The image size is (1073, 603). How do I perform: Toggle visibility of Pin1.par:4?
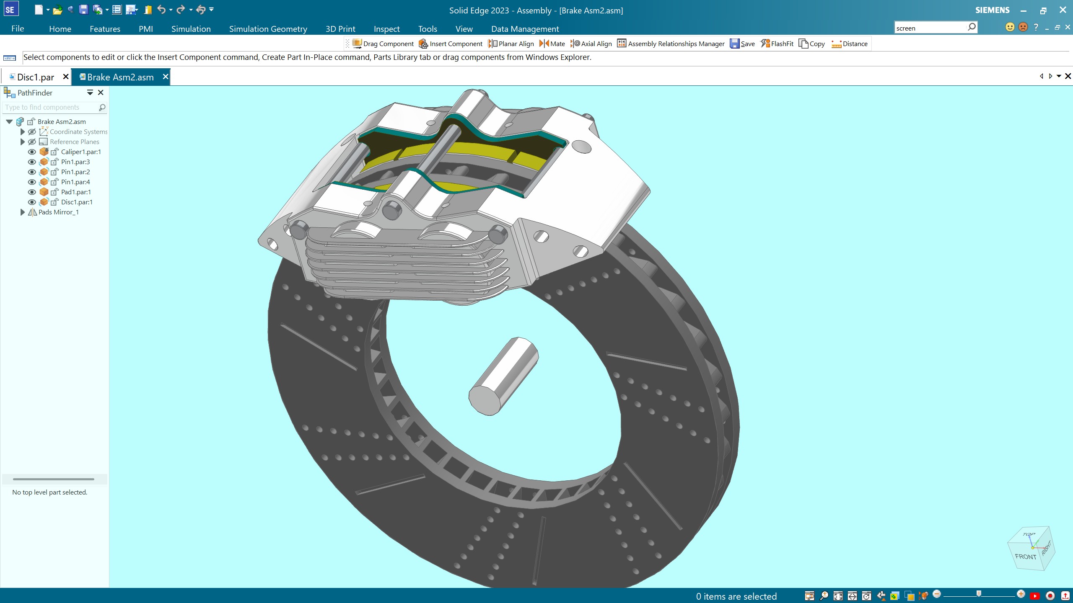point(32,182)
